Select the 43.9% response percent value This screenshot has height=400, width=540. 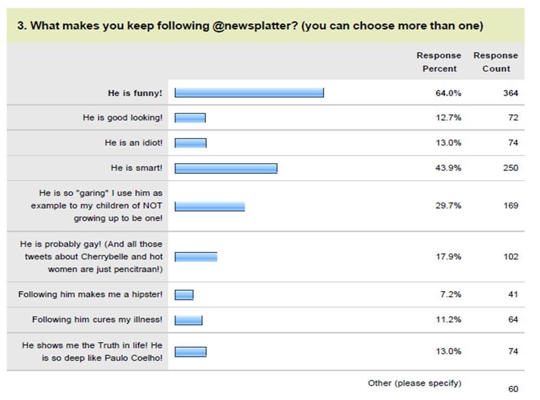pos(448,168)
